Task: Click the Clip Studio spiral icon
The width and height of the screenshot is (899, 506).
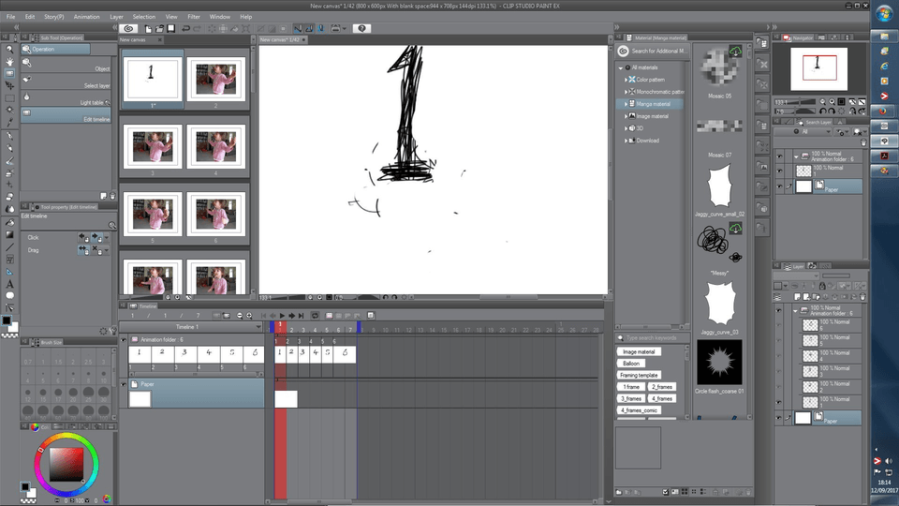Action: tap(129, 28)
